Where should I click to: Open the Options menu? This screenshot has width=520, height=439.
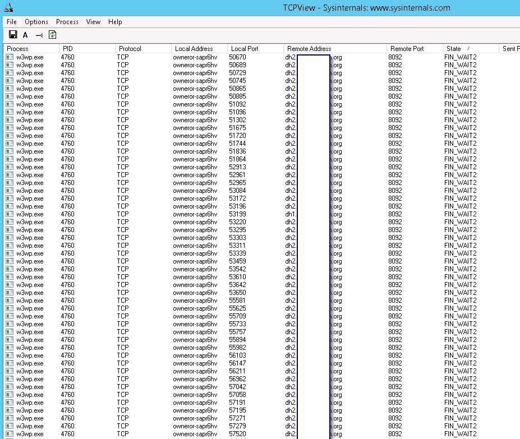[x=36, y=22]
